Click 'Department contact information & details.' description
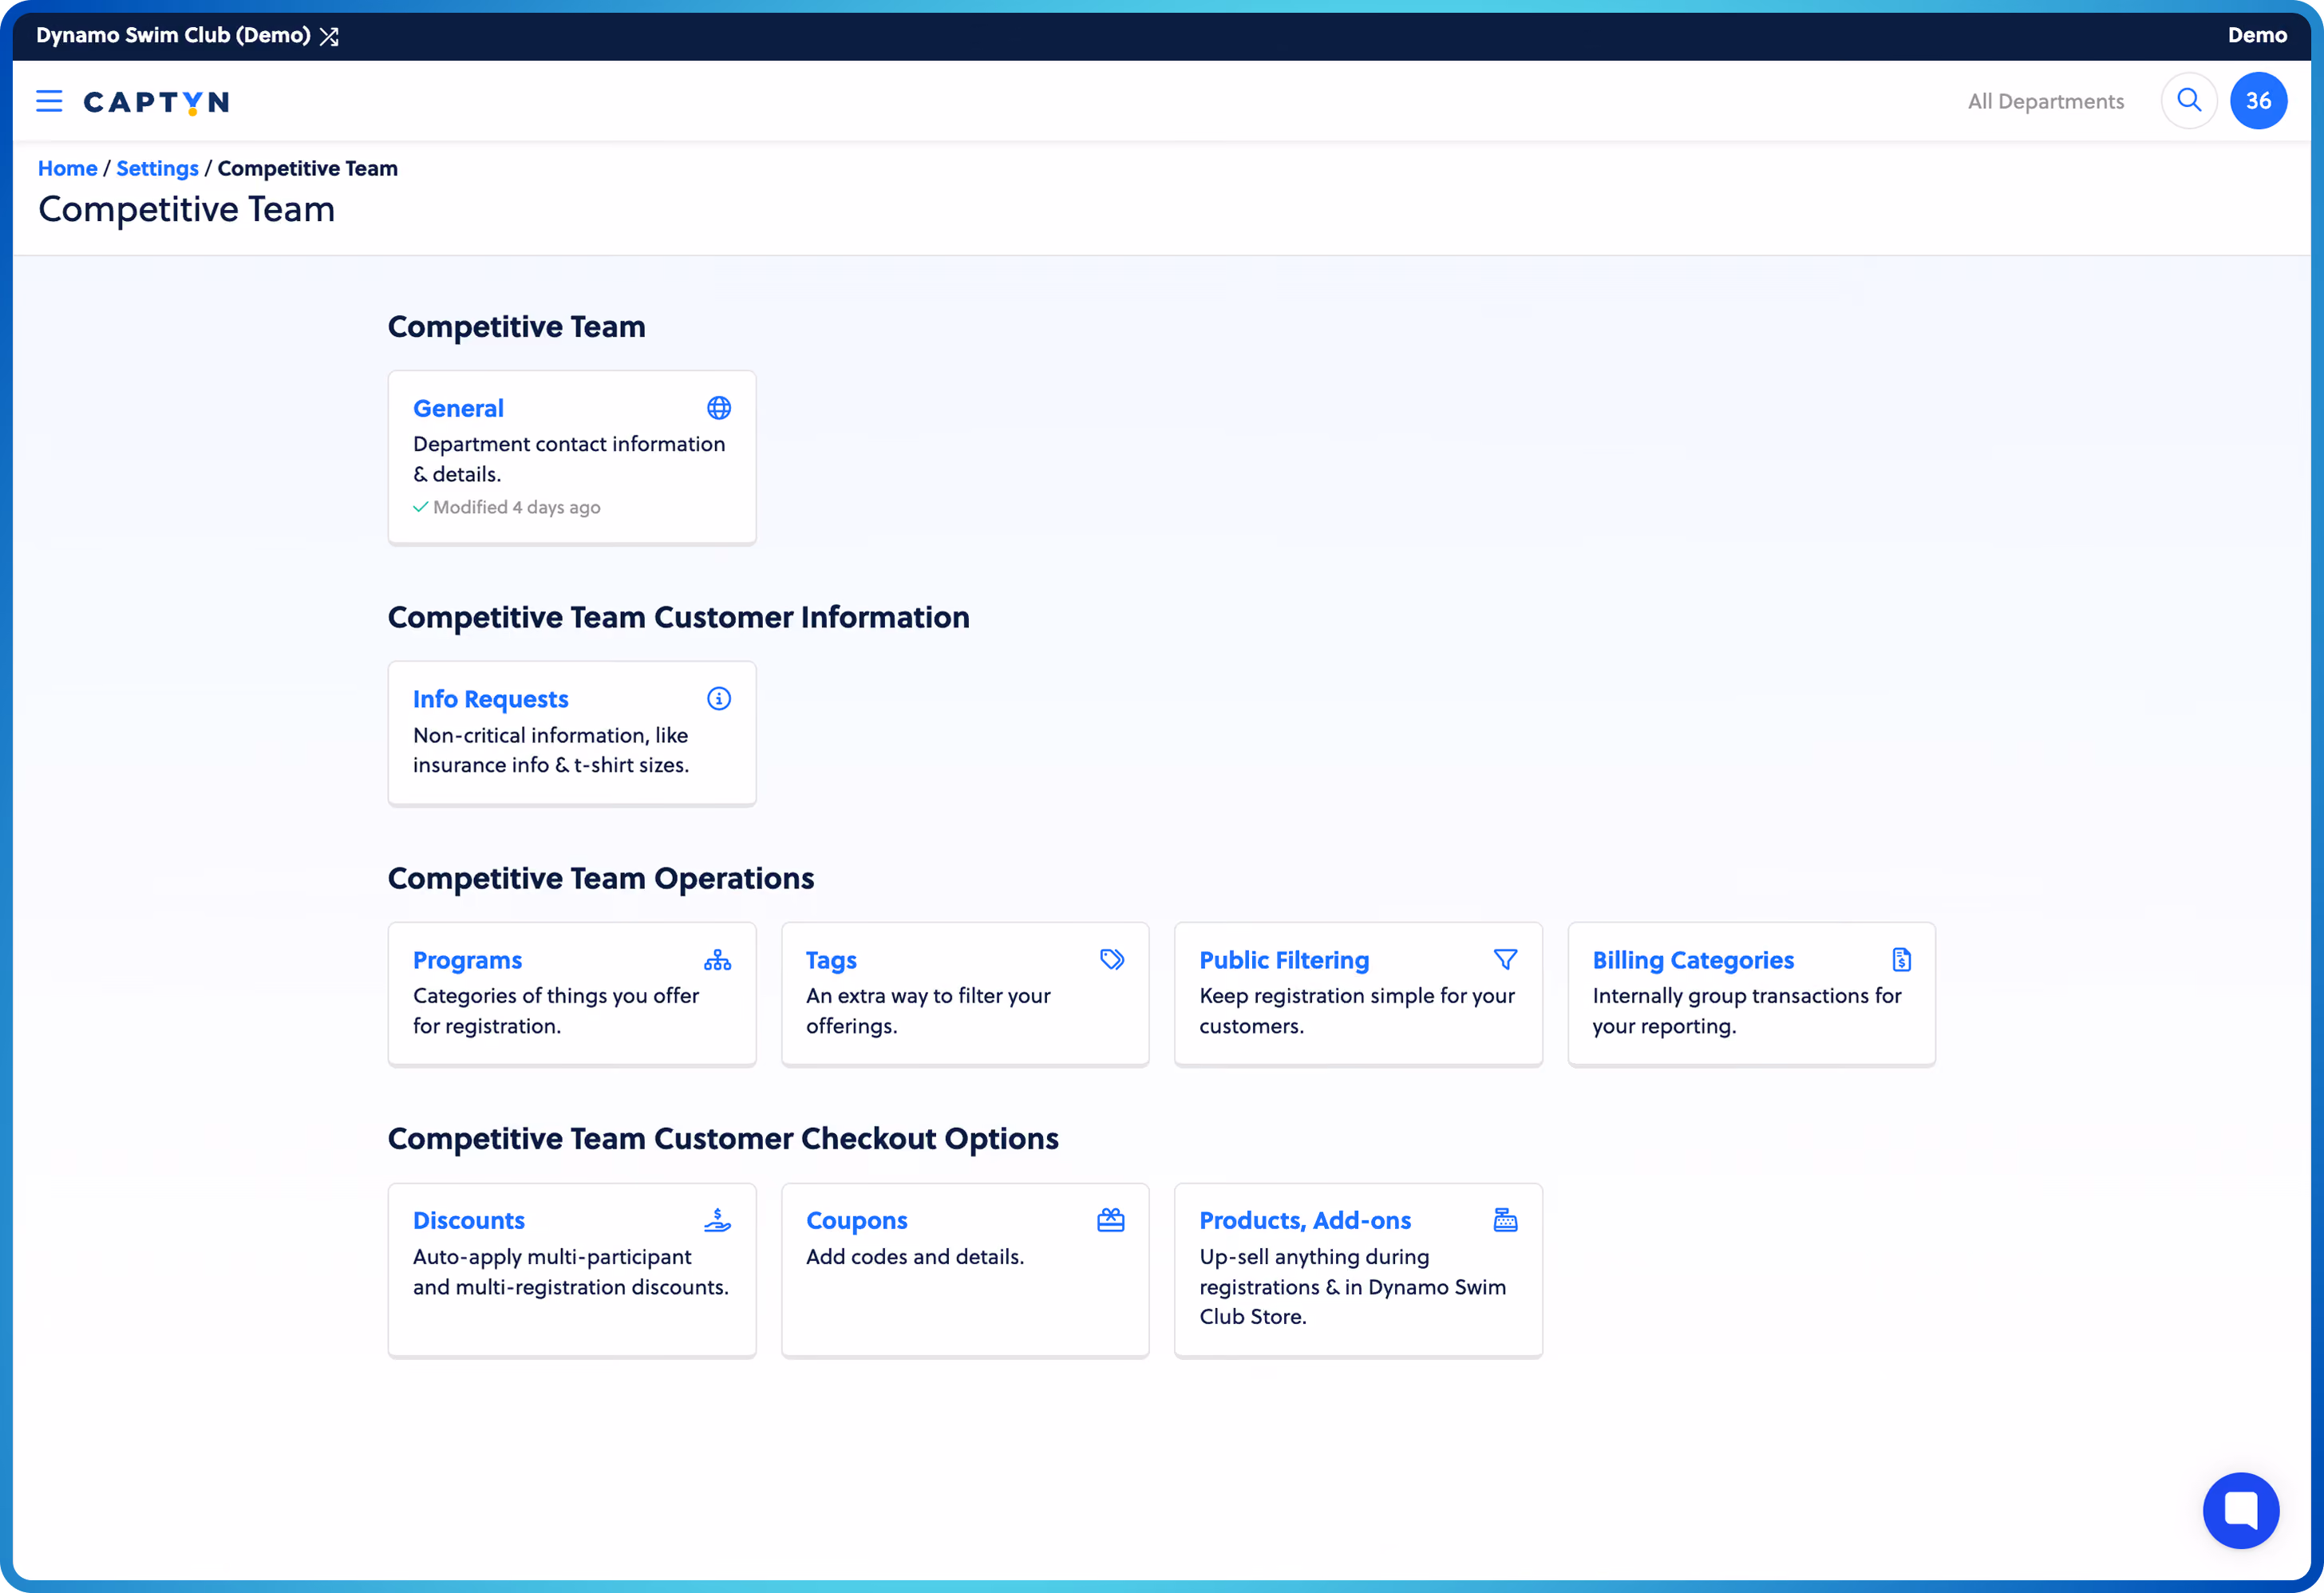The image size is (2324, 1593). coord(569,459)
